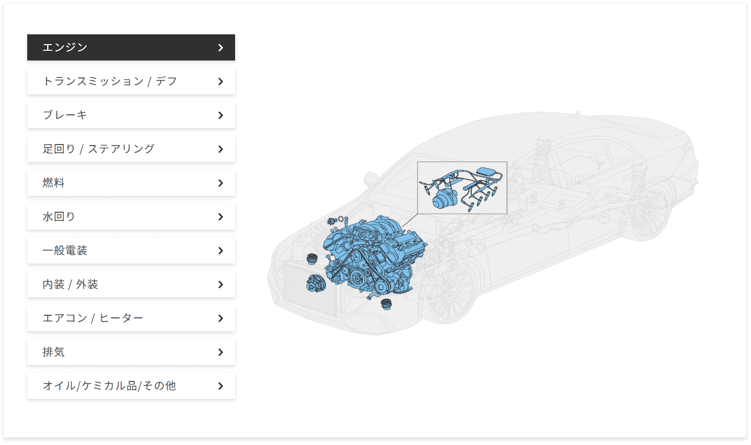Click the chevron next to 排気
Viewport: 751px width, 445px height.
(x=221, y=352)
